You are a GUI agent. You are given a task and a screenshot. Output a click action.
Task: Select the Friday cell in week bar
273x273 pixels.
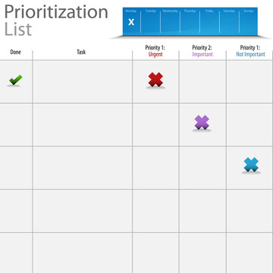point(209,21)
